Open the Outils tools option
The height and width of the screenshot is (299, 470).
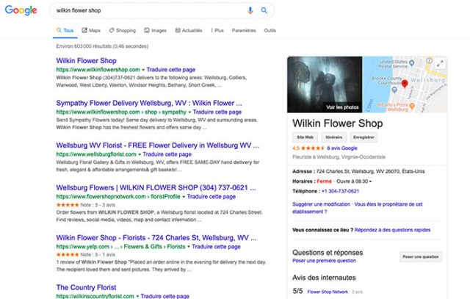270,30
